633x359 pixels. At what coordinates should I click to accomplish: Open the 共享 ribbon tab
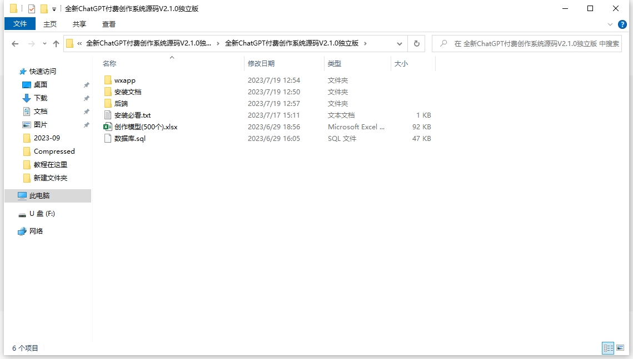tap(79, 24)
